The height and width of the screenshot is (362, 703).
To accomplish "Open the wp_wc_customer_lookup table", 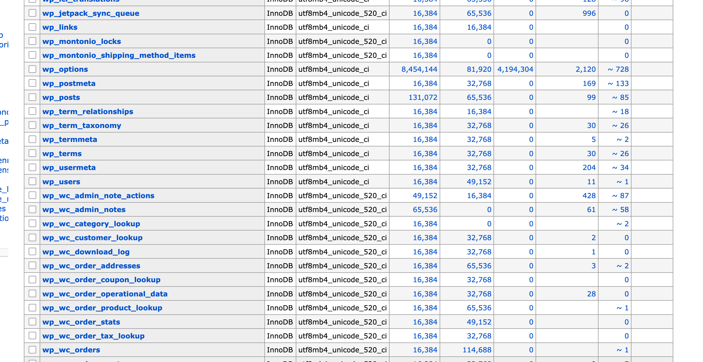I will [x=92, y=237].
